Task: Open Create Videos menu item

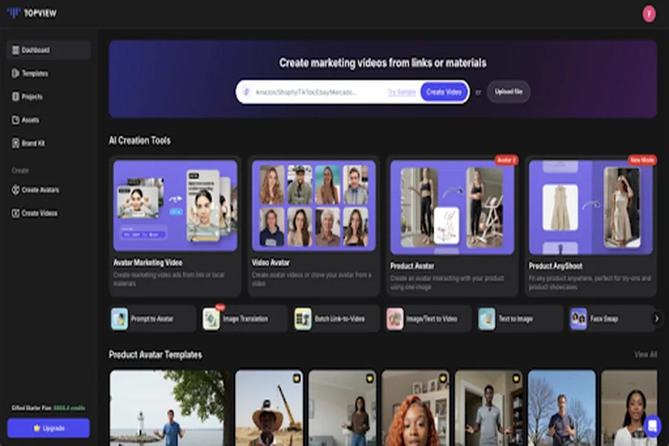Action: click(48, 213)
